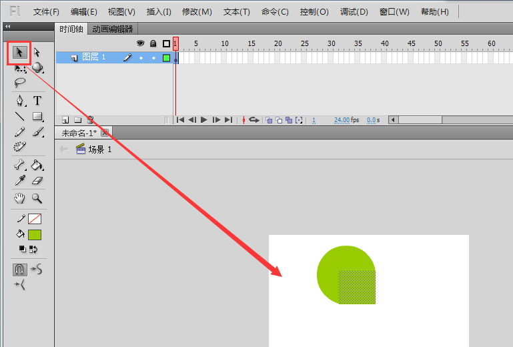Toggle lock dot of 图层 1
Image resolution: width=513 pixels, height=347 pixels.
pyautogui.click(x=153, y=58)
